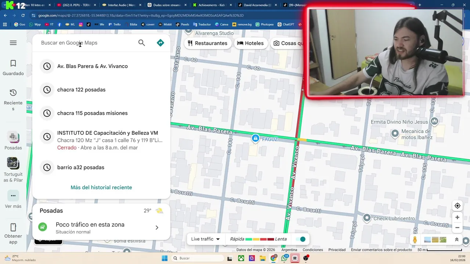Click the taskbar Buscar search box
The height and width of the screenshot is (264, 470).
tap(197, 258)
